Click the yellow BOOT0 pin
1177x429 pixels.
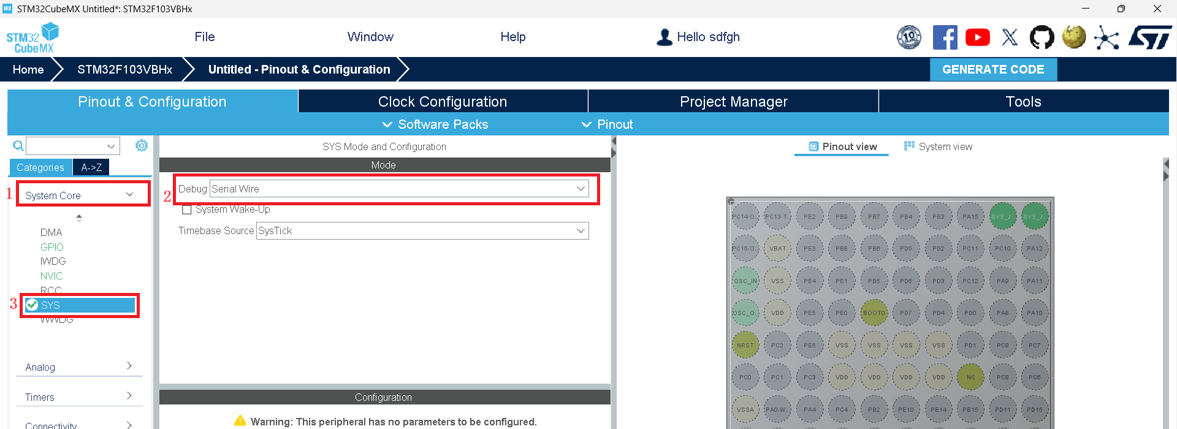(874, 313)
